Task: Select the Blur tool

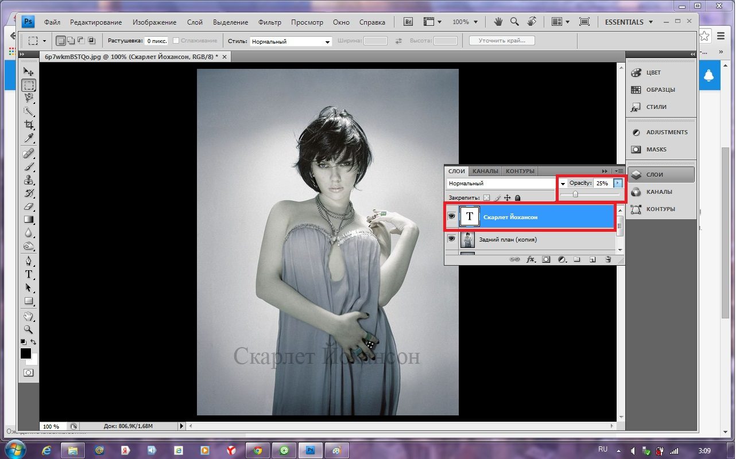Action: click(x=28, y=232)
